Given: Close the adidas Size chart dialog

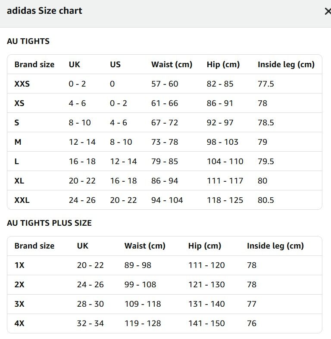Looking at the screenshot, I should 327,11.
